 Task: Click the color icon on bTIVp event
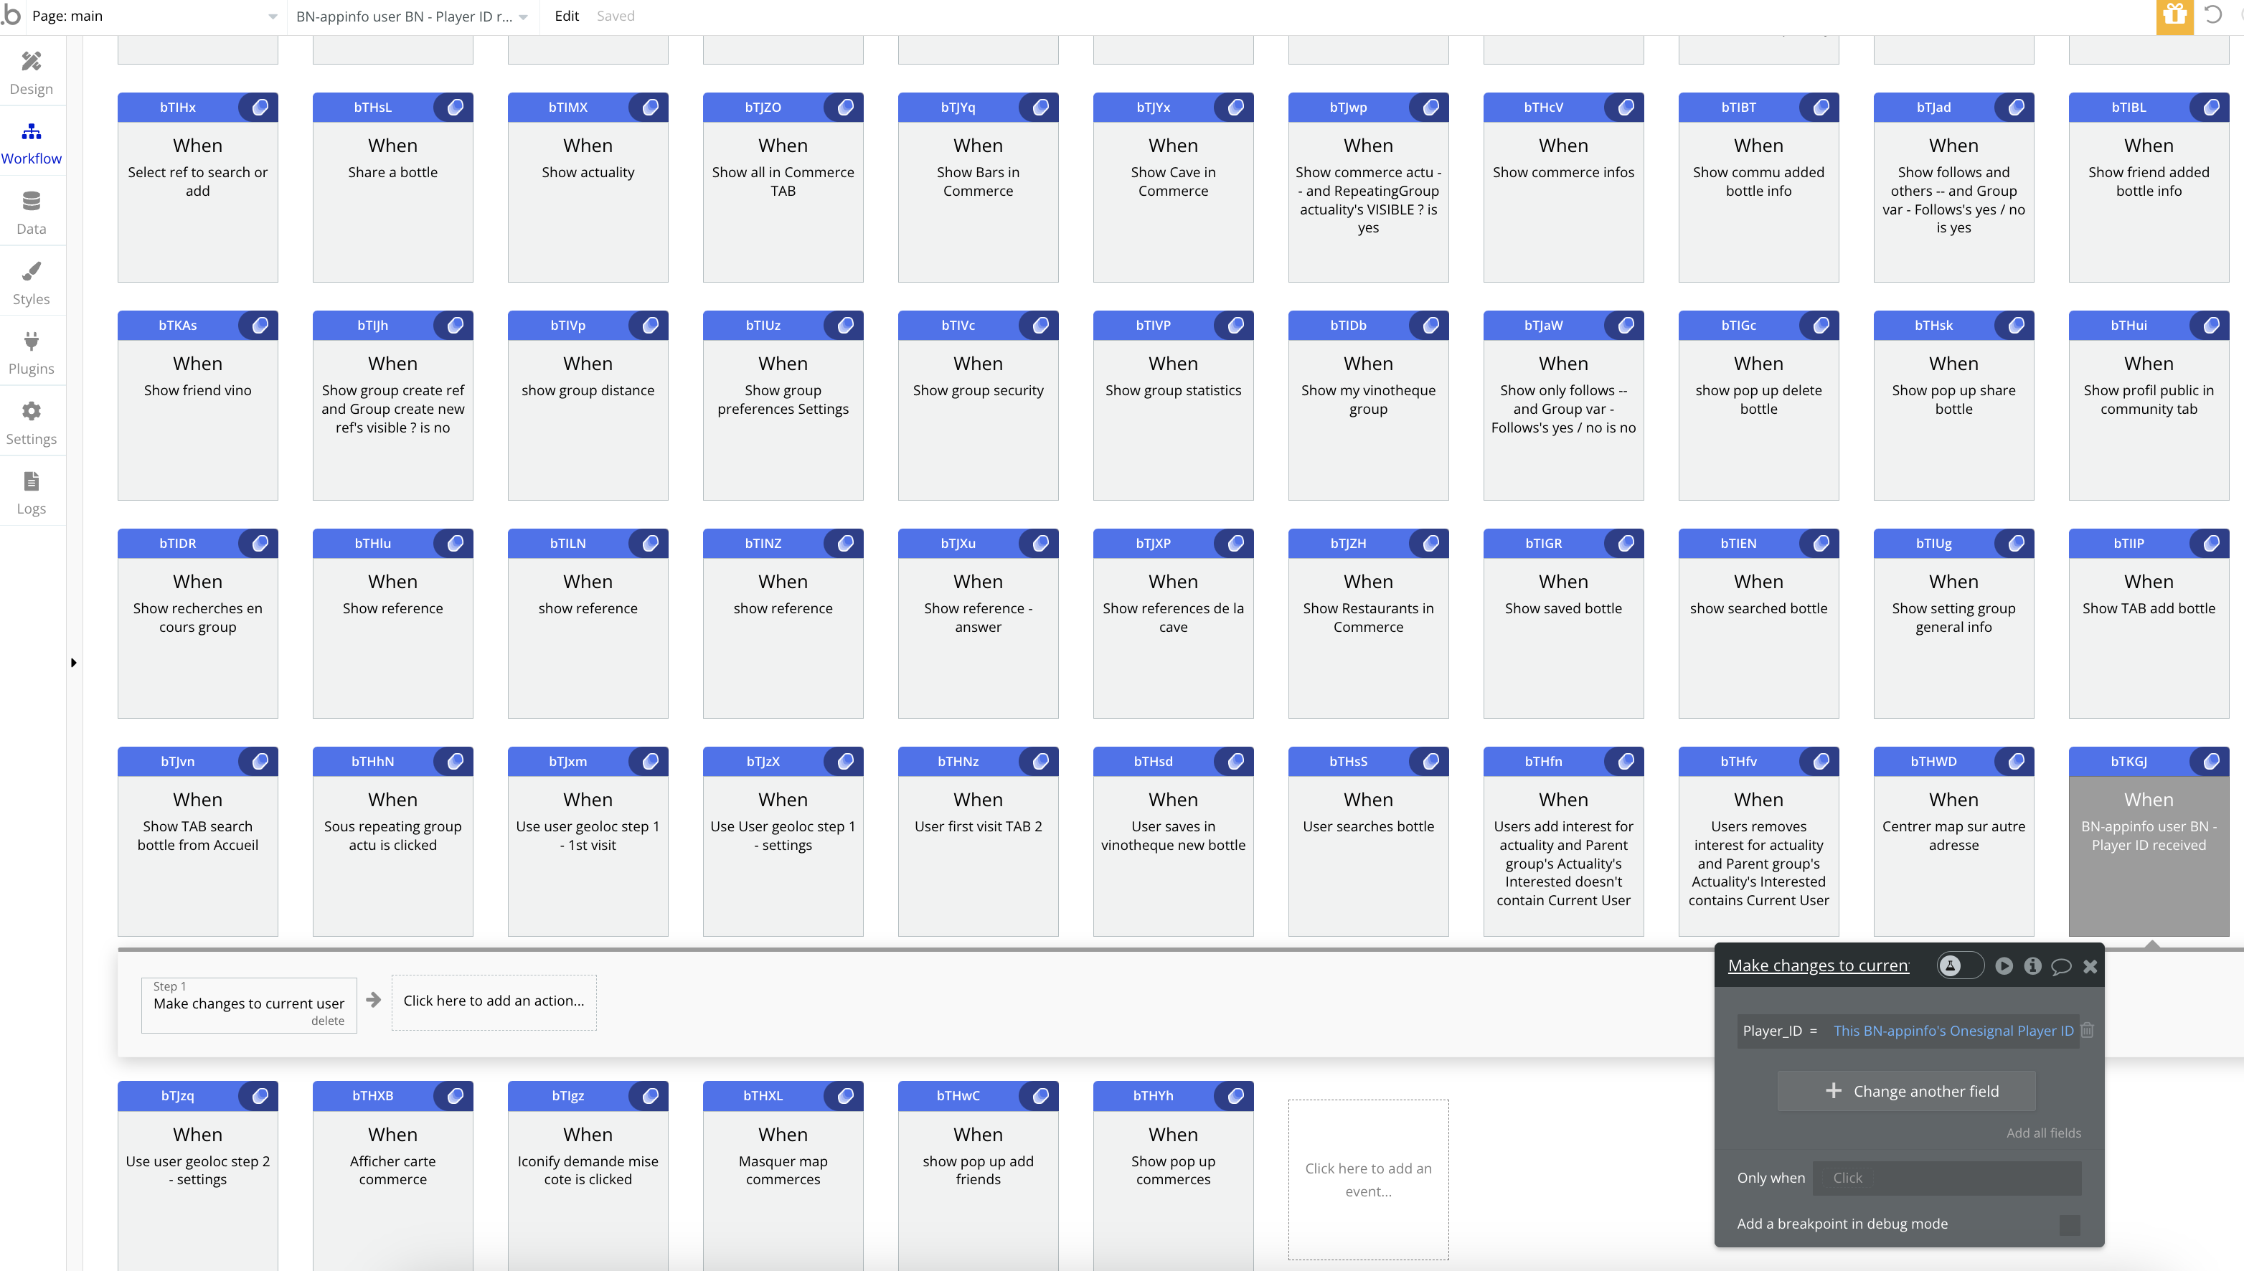coord(650,326)
